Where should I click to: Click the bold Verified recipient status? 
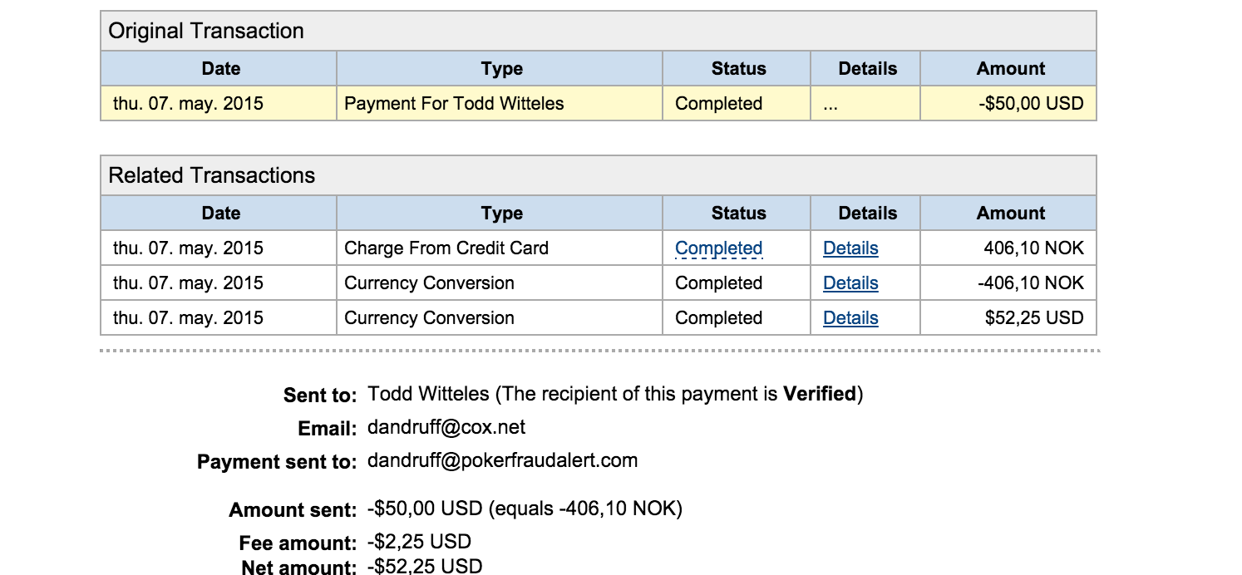pos(819,394)
